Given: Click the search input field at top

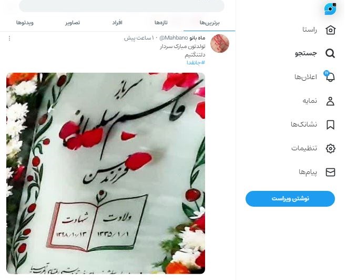Looking at the screenshot, I should [x=121, y=5].
